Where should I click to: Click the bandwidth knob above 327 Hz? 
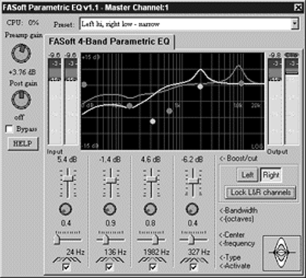click(192, 209)
